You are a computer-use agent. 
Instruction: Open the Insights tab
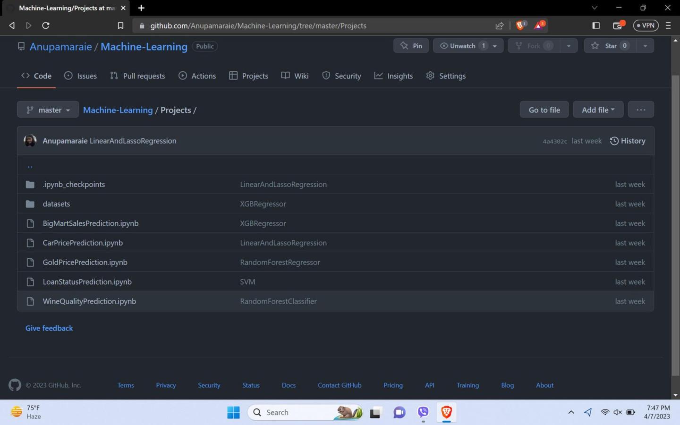[x=393, y=76]
